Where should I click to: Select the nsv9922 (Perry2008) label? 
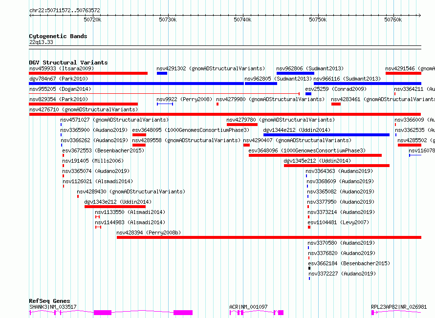click(184, 99)
